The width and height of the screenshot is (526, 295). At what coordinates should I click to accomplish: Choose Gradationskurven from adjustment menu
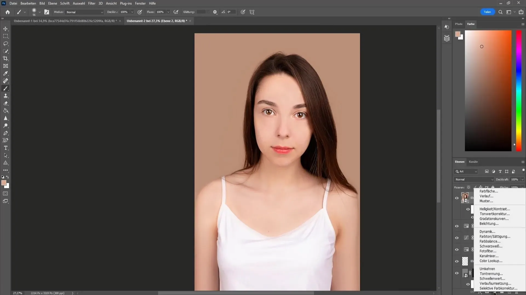click(x=494, y=219)
